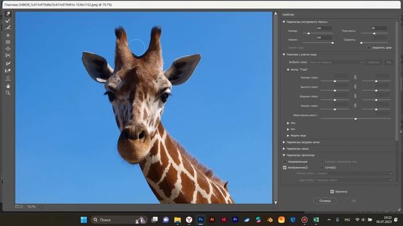Uncheck the 'Просмотр' preview checkbox

(x=332, y=191)
